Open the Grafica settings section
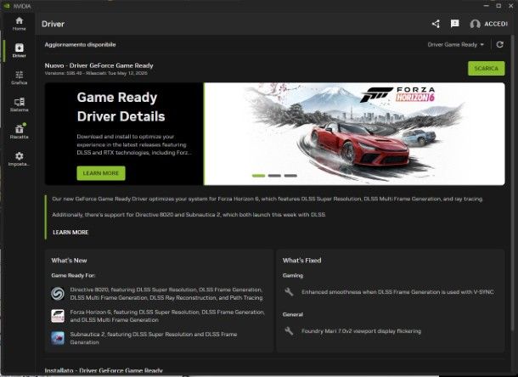 tap(20, 77)
